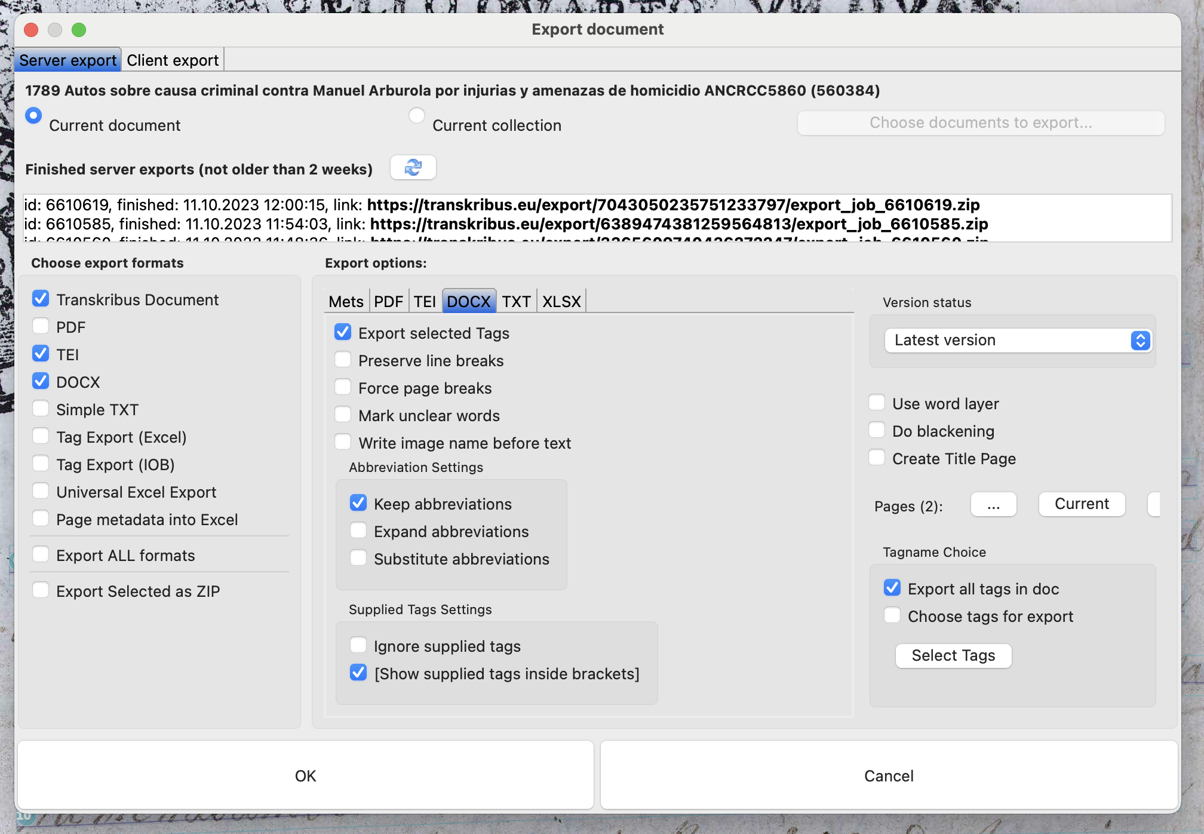The width and height of the screenshot is (1204, 834).
Task: Select the Current collection radio button
Action: coord(417,116)
